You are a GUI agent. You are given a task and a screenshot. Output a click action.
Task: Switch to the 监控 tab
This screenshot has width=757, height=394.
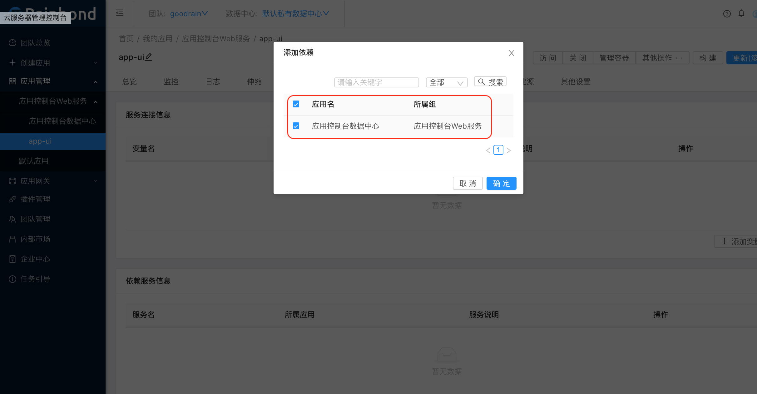[171, 82]
